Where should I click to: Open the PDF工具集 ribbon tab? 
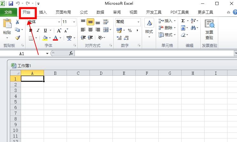click(180, 12)
